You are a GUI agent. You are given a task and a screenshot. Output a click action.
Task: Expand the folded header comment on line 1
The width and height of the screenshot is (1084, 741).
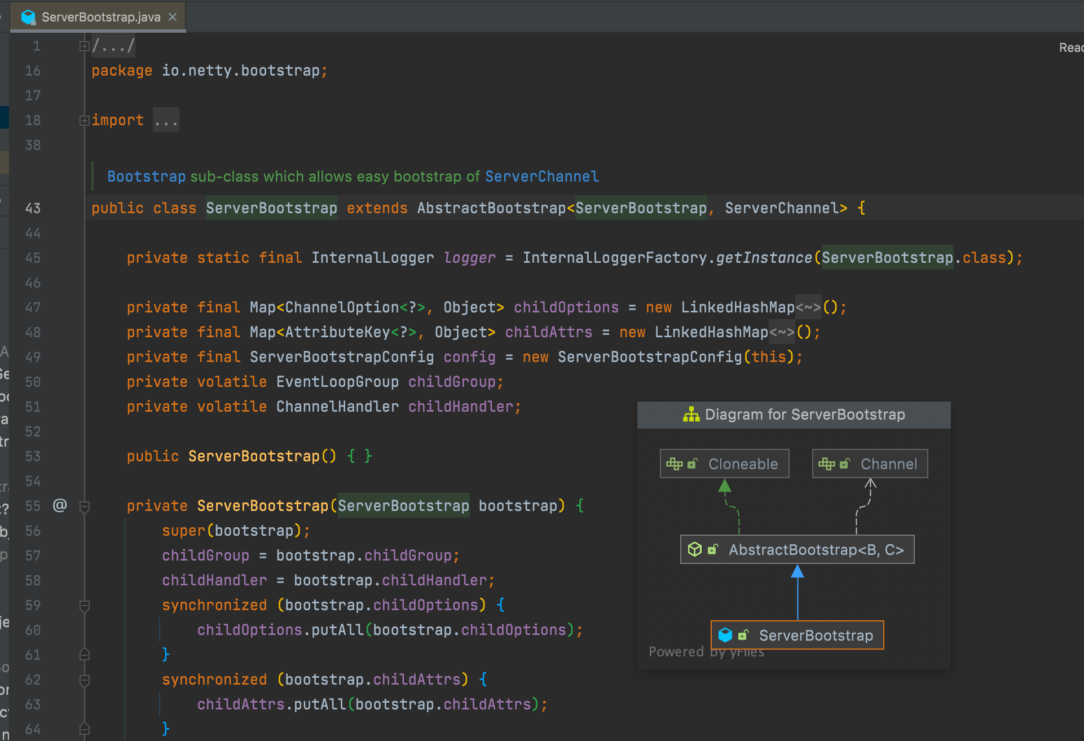click(x=84, y=46)
